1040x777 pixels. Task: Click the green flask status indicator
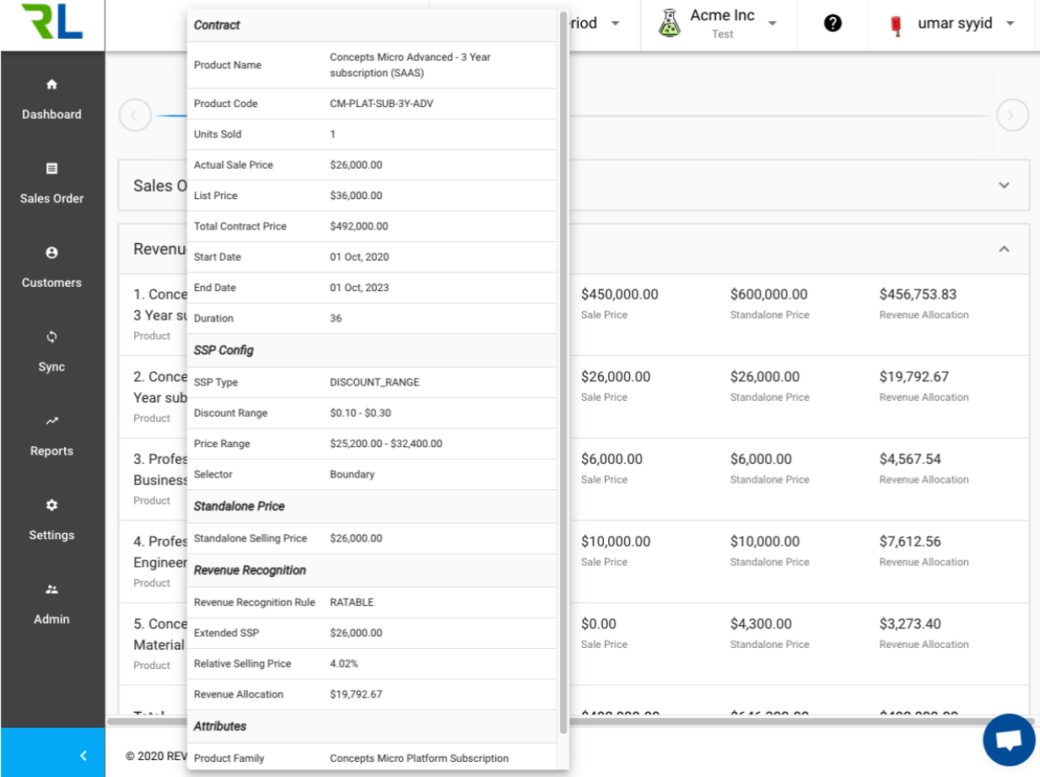(x=671, y=22)
